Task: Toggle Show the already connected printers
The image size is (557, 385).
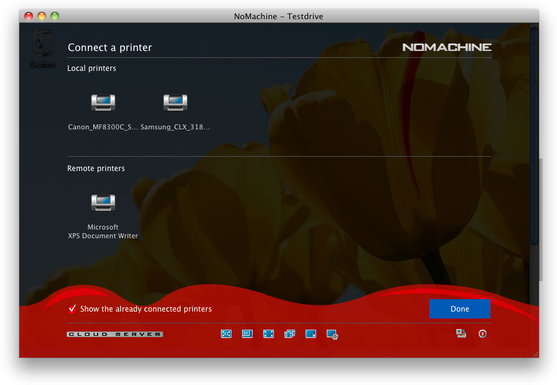Action: pyautogui.click(x=73, y=309)
